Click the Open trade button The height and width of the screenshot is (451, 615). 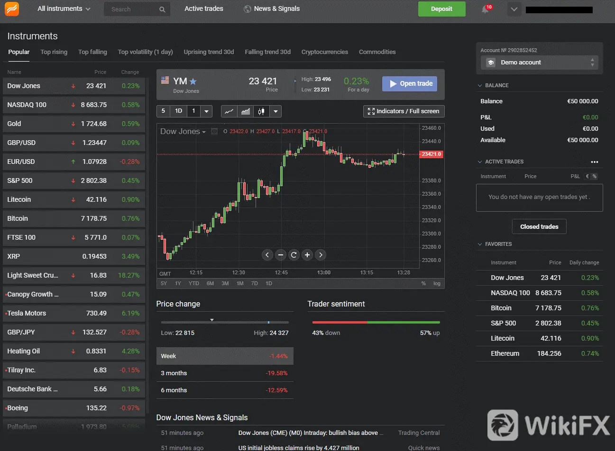(x=410, y=84)
